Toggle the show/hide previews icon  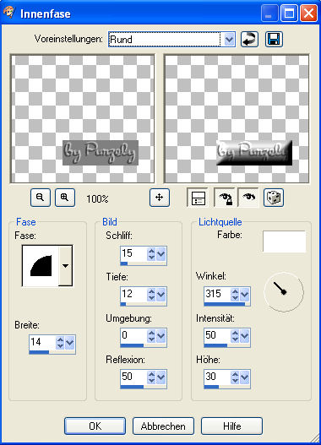[198, 198]
